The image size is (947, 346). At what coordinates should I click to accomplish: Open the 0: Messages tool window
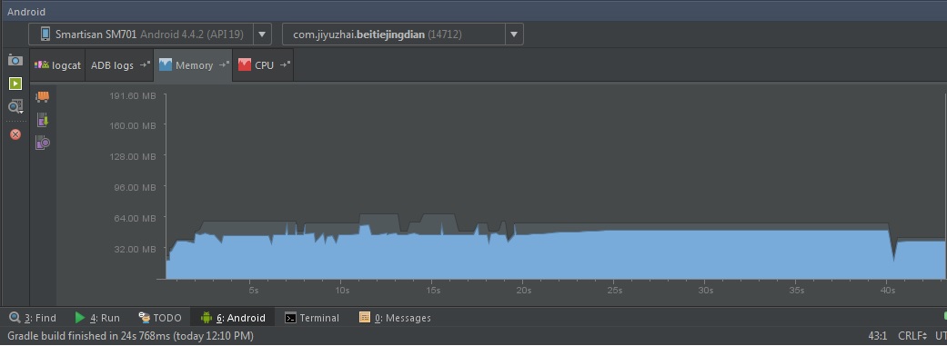pos(395,318)
